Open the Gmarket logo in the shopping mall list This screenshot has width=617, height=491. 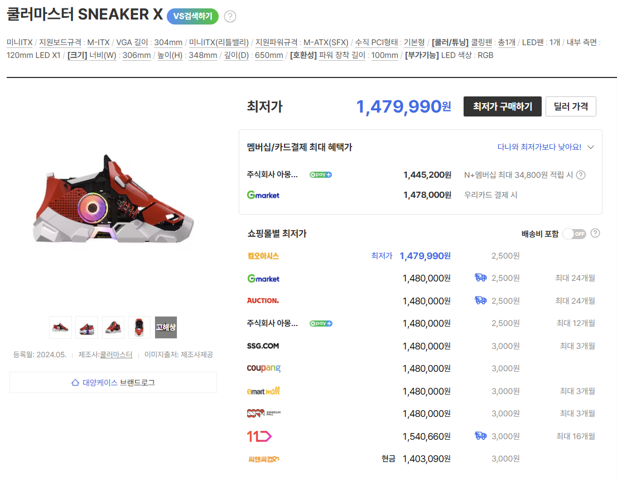click(x=263, y=278)
